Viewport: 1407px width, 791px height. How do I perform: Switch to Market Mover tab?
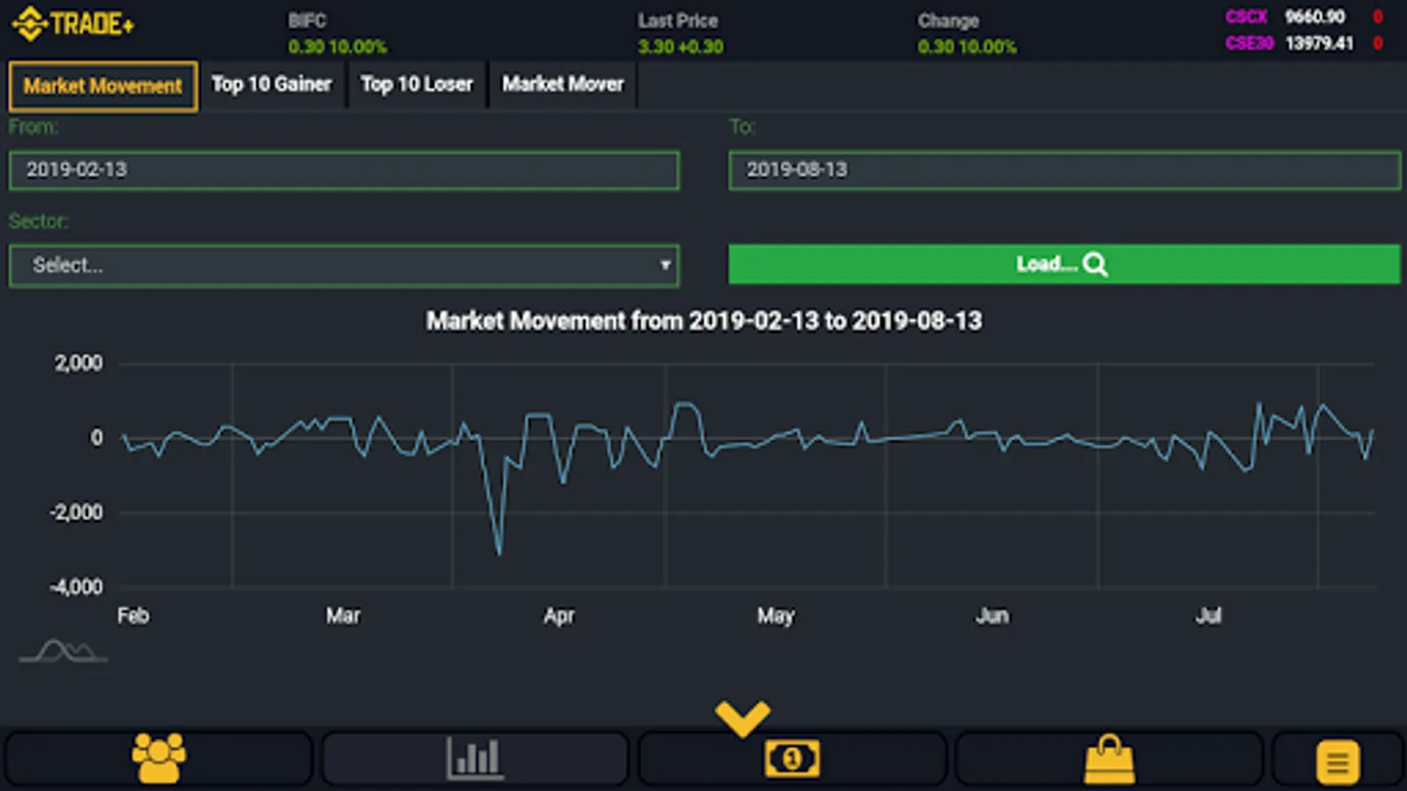click(563, 84)
